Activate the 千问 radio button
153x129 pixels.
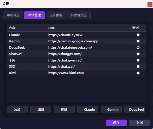click(138, 60)
